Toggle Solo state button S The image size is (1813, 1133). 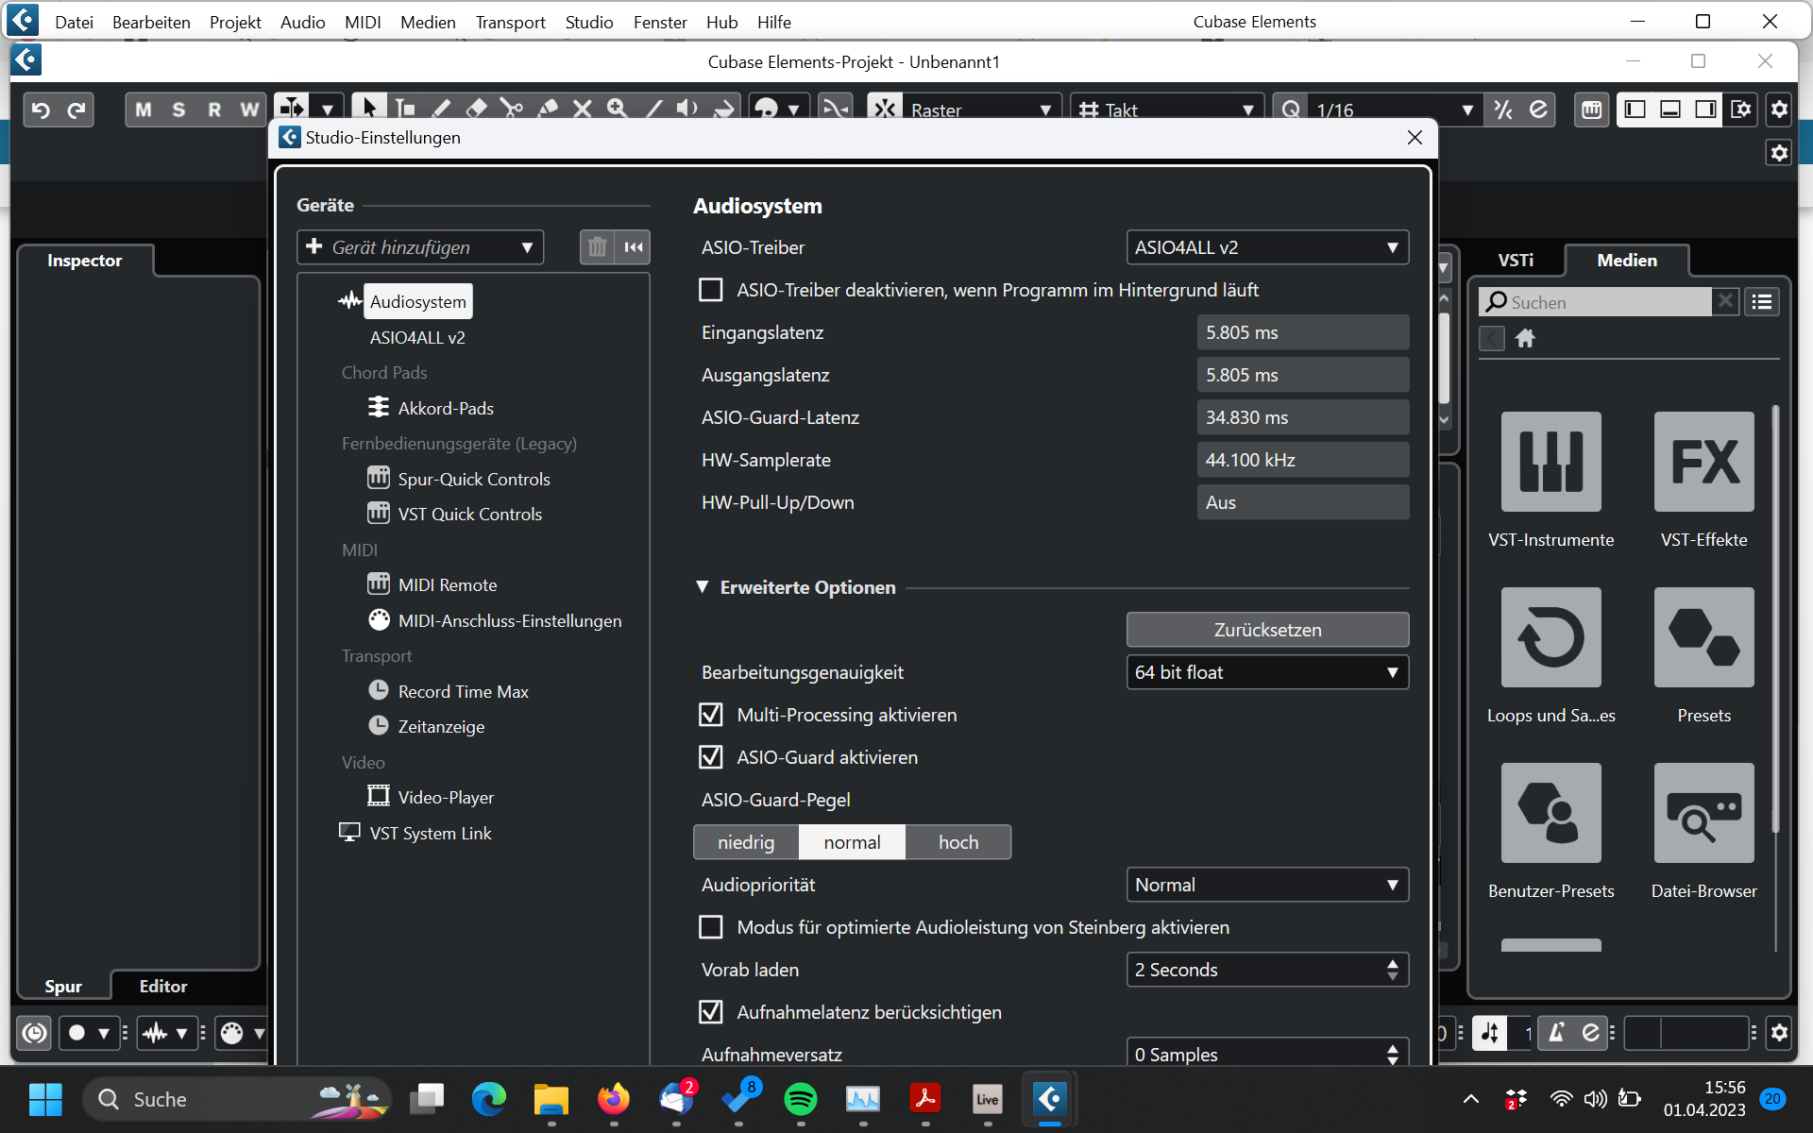coord(178,110)
